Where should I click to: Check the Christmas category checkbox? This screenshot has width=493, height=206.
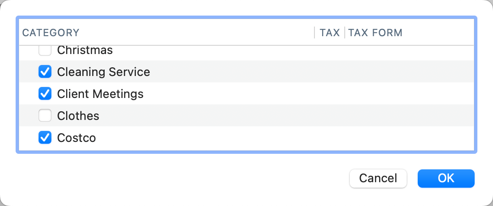[x=45, y=50]
